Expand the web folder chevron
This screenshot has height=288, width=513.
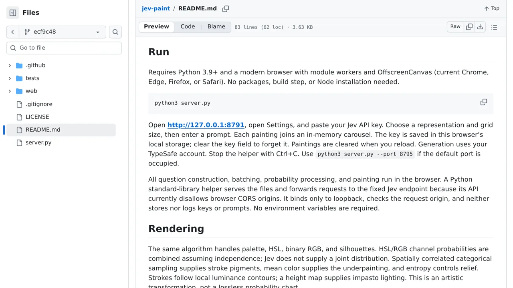click(10, 91)
